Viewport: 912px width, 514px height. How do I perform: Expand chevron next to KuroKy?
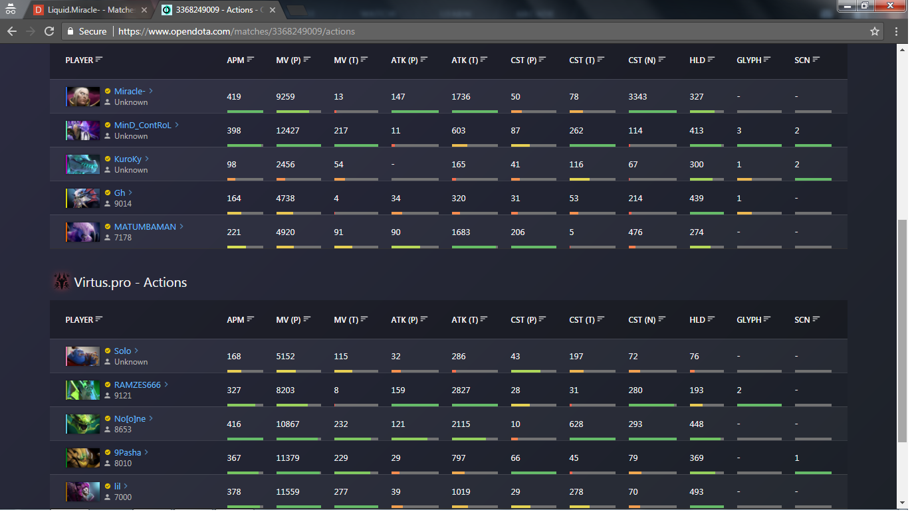(x=147, y=159)
